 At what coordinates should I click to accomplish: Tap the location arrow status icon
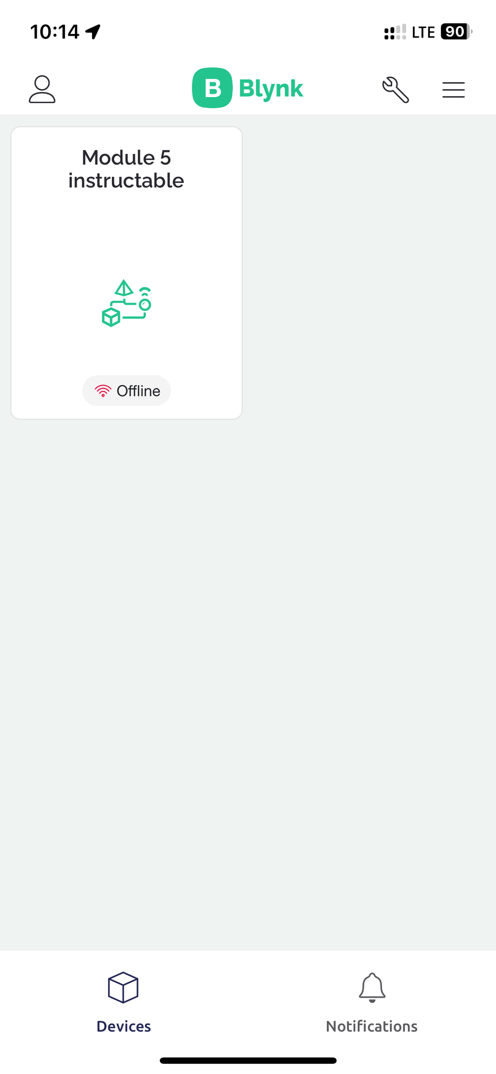(x=93, y=32)
